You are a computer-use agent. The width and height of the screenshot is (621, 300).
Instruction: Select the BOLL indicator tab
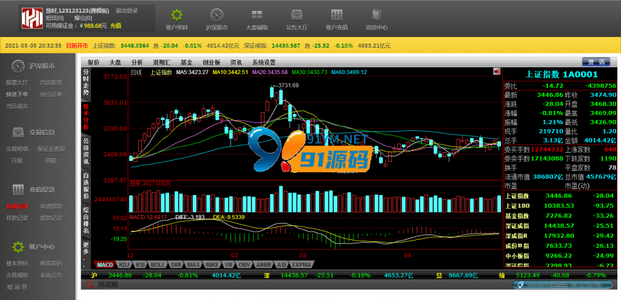coord(158,264)
